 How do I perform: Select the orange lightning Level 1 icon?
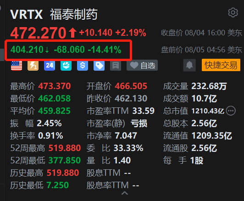point(33,65)
